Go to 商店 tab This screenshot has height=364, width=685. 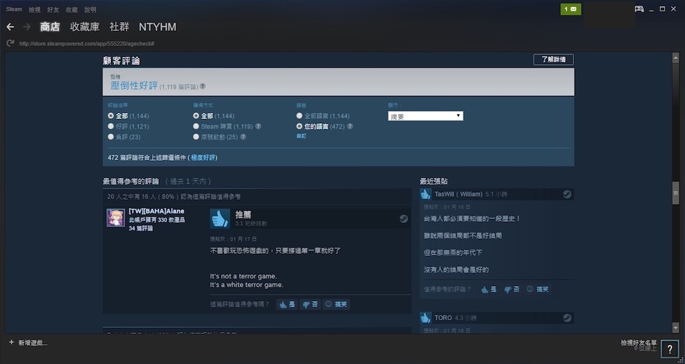[50, 27]
